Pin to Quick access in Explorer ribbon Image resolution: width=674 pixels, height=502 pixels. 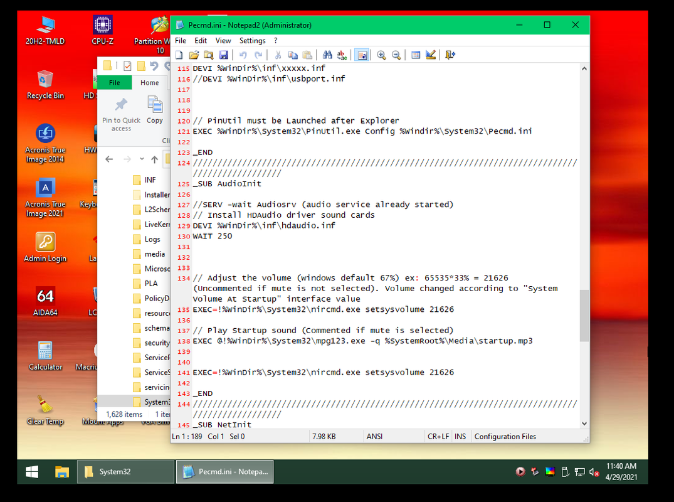click(x=121, y=114)
